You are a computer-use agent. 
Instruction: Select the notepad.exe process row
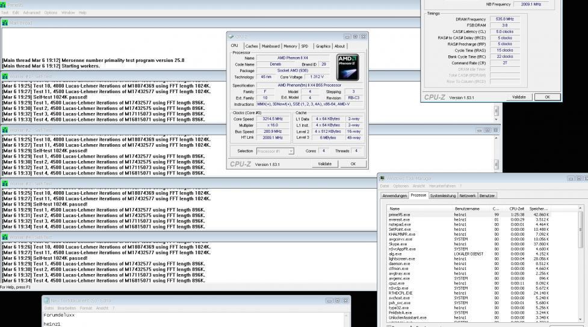click(469, 224)
